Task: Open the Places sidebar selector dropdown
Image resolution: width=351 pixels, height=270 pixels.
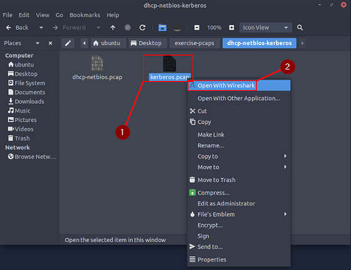Action: pyautogui.click(x=38, y=43)
